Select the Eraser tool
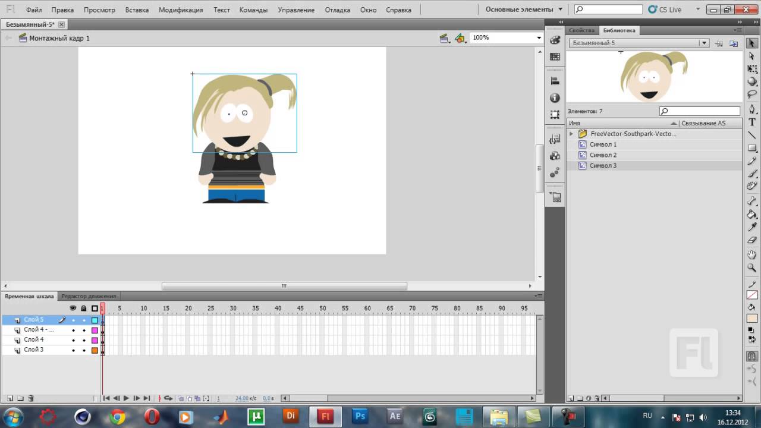The height and width of the screenshot is (428, 761). coord(751,240)
